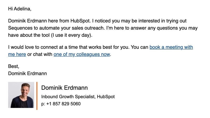Image resolution: width=210 pixels, height=118 pixels.
Task: Click the word "Sequences" in the email body
Action: [x=19, y=28]
